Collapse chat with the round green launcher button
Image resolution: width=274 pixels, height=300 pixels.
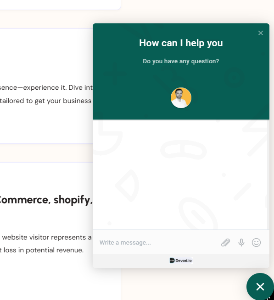260,287
